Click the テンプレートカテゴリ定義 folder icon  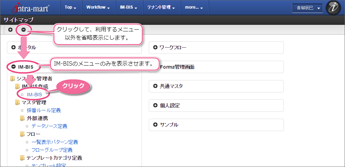click(x=22, y=158)
